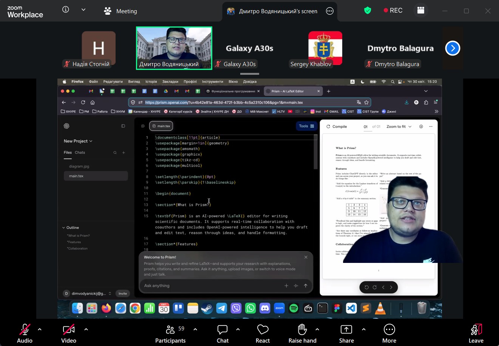Open the Meeting tab
This screenshot has height=346, width=499.
click(x=121, y=11)
